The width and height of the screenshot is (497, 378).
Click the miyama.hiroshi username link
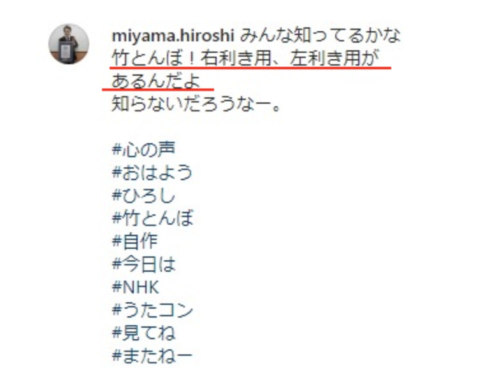(x=173, y=36)
